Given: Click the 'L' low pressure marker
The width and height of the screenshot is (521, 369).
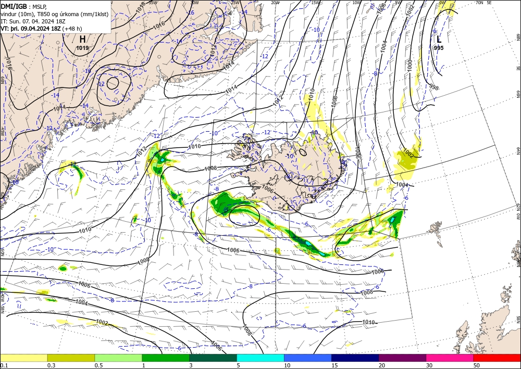Looking at the screenshot, I should (439, 40).
